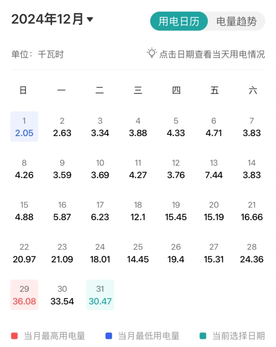Click the lightbulb tip icon

tap(151, 53)
